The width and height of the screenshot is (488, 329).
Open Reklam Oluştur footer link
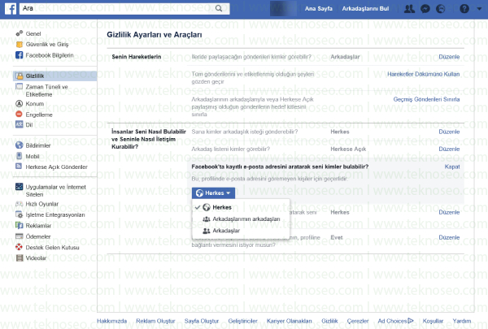[155, 321]
